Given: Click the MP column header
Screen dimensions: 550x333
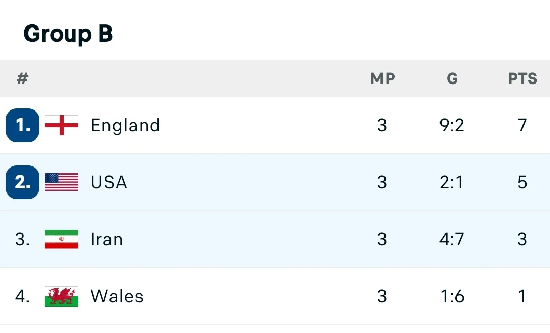Looking at the screenshot, I should [x=382, y=79].
